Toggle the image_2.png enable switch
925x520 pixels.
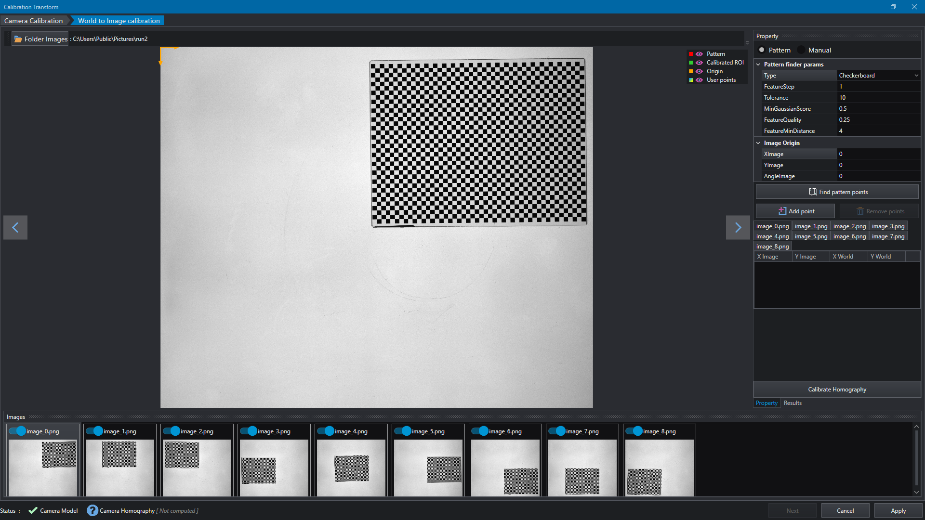click(172, 431)
